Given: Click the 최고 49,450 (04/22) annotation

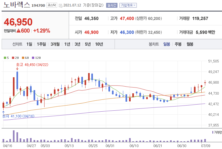Looking at the screenshot, I should 32,65.
